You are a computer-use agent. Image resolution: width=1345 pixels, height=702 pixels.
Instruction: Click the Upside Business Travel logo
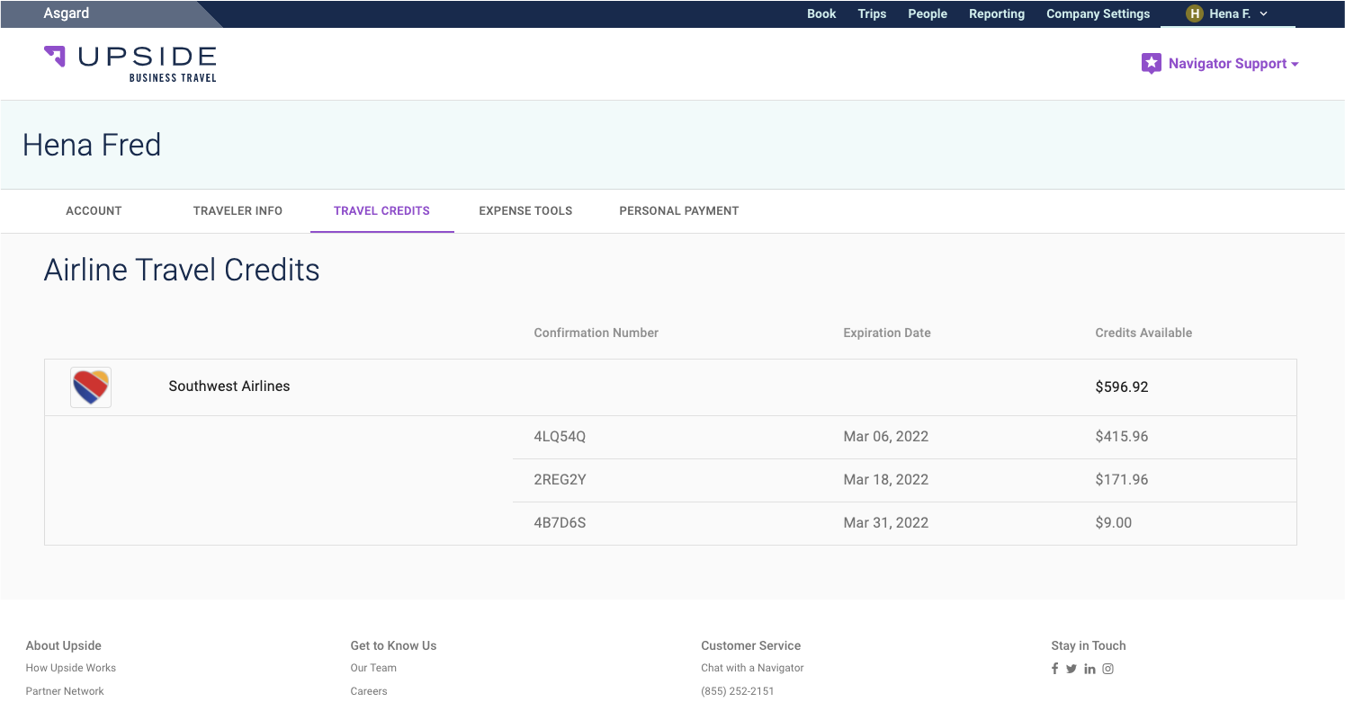(x=130, y=64)
